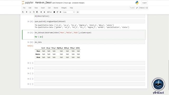Click the last empty code cell
Image resolution: width=169 pixels, height=95 pixels.
coord(90,84)
